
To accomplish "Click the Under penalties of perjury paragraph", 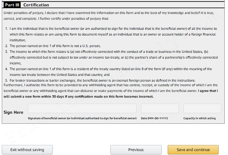I will coord(109,16).
